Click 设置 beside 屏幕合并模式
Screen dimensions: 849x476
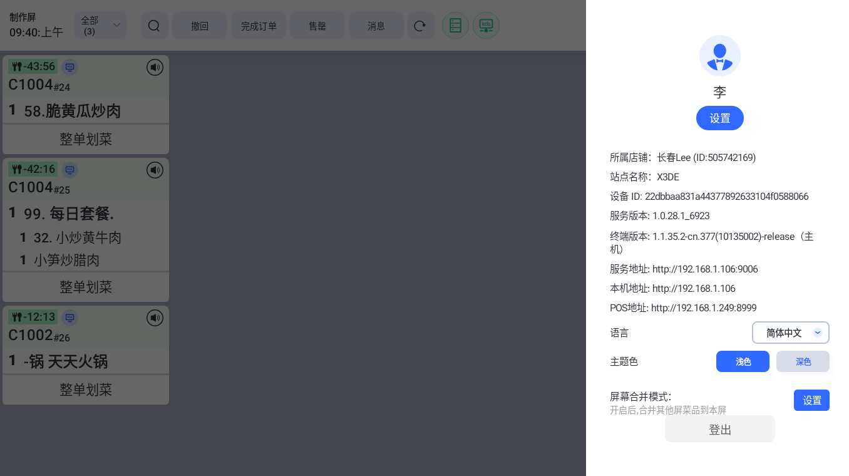pyautogui.click(x=811, y=400)
